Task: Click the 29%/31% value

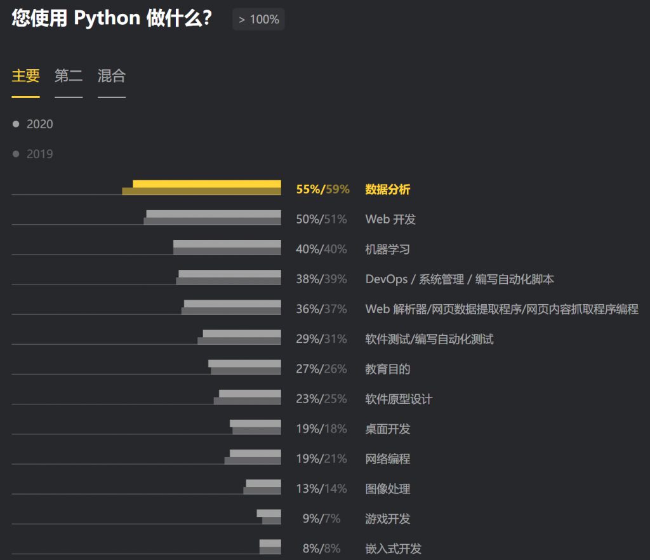Action: (x=321, y=339)
